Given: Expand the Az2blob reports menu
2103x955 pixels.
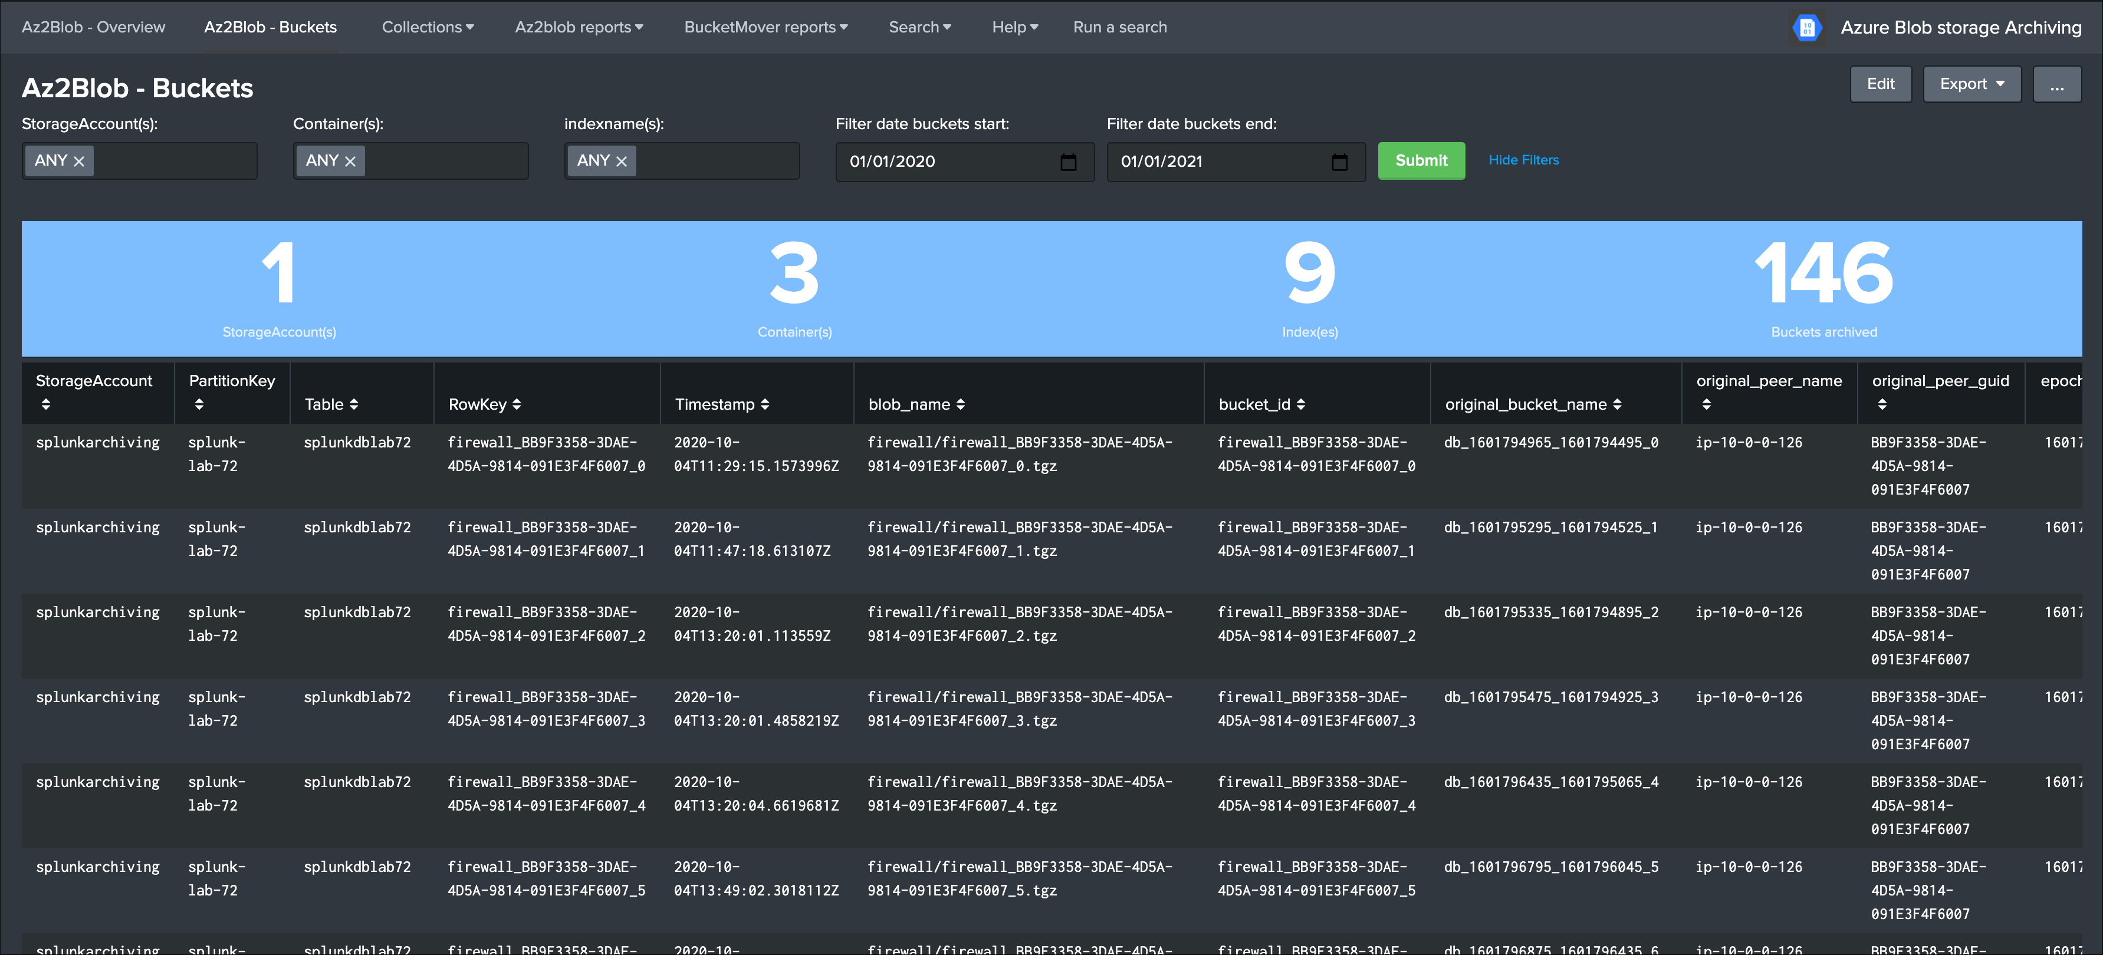Looking at the screenshot, I should (x=579, y=27).
